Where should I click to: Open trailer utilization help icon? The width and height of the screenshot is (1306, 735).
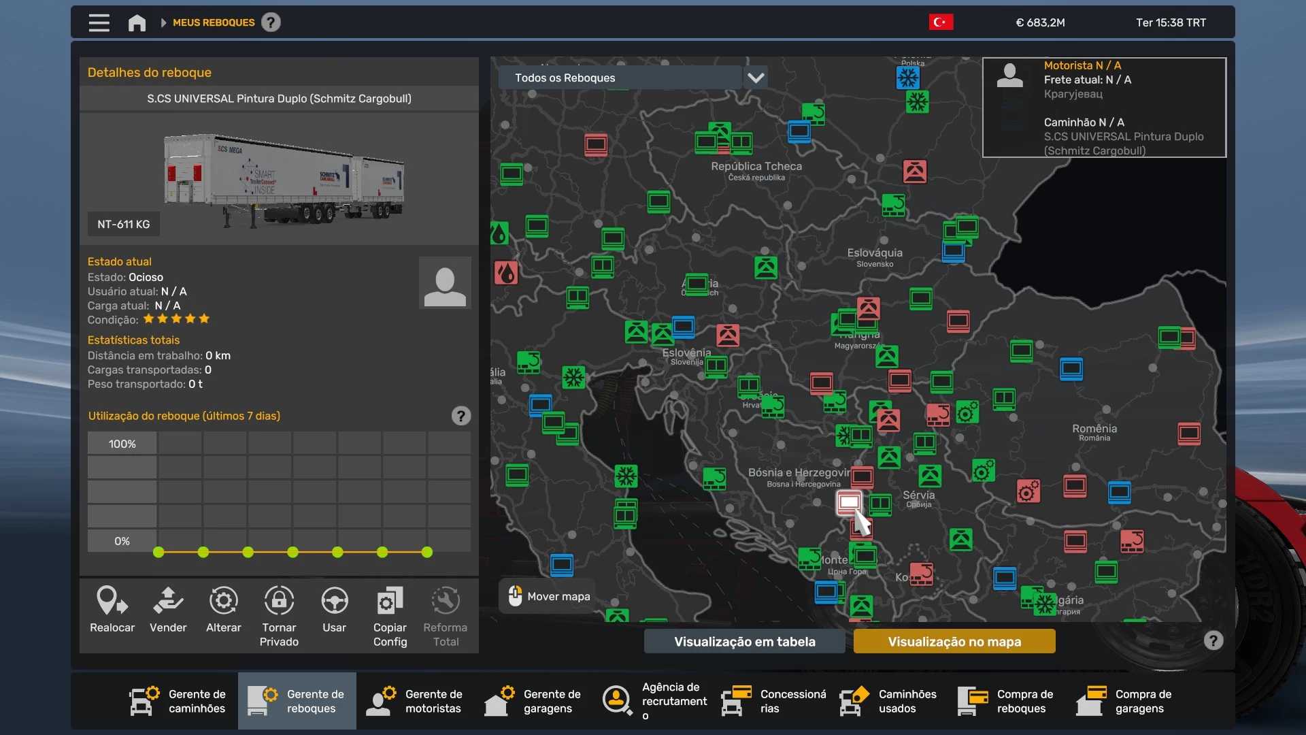click(x=461, y=416)
